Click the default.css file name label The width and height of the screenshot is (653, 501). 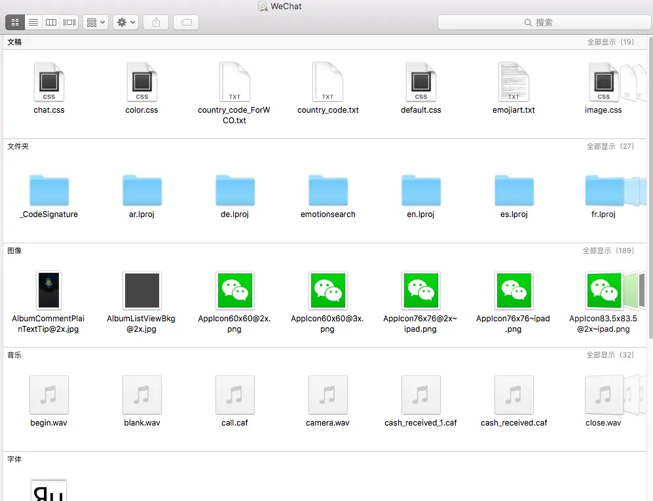421,110
